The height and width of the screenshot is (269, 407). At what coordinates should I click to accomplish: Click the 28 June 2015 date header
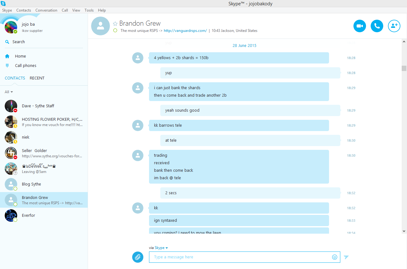245,46
